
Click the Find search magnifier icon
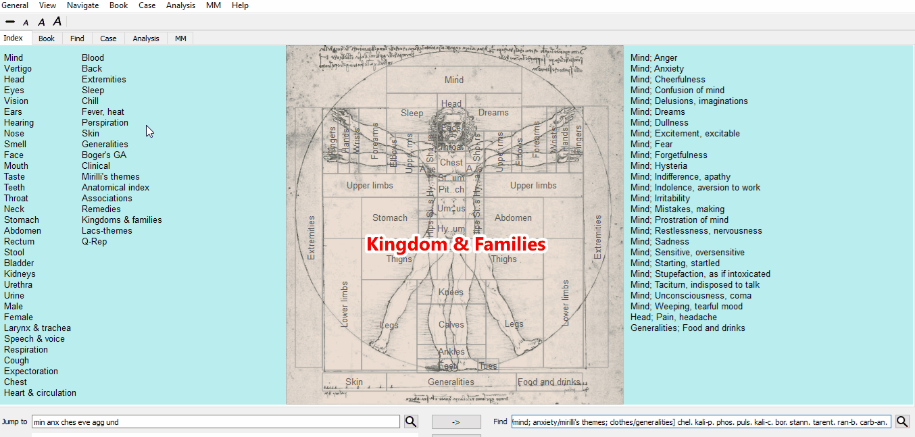click(x=902, y=421)
